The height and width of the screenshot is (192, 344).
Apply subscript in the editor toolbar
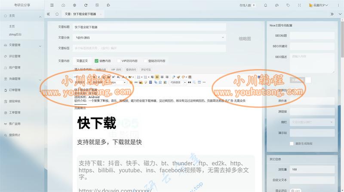click(x=118, y=77)
